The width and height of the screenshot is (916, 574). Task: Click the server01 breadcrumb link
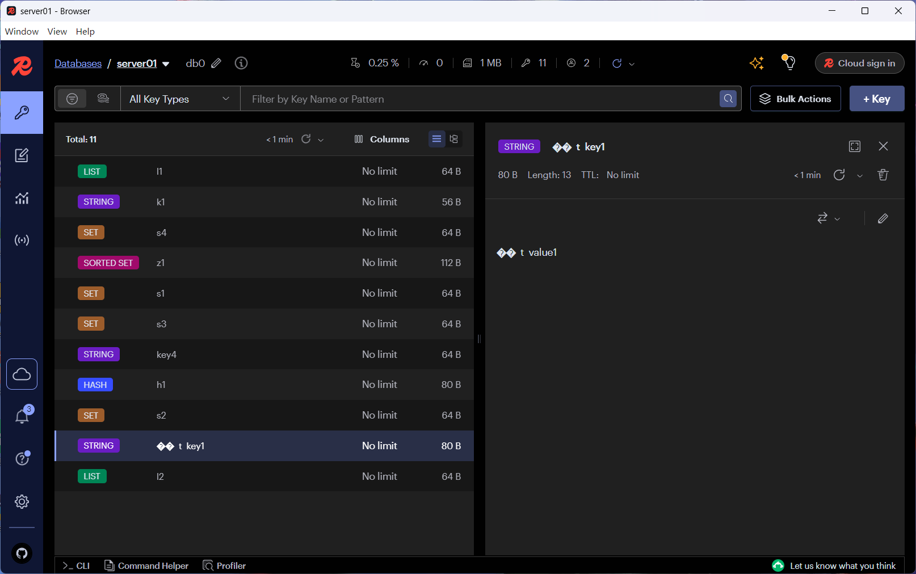[x=137, y=64]
